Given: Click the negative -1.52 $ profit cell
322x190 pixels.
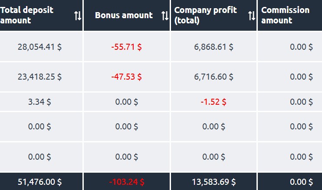Looking at the screenshot, I should point(214,102).
